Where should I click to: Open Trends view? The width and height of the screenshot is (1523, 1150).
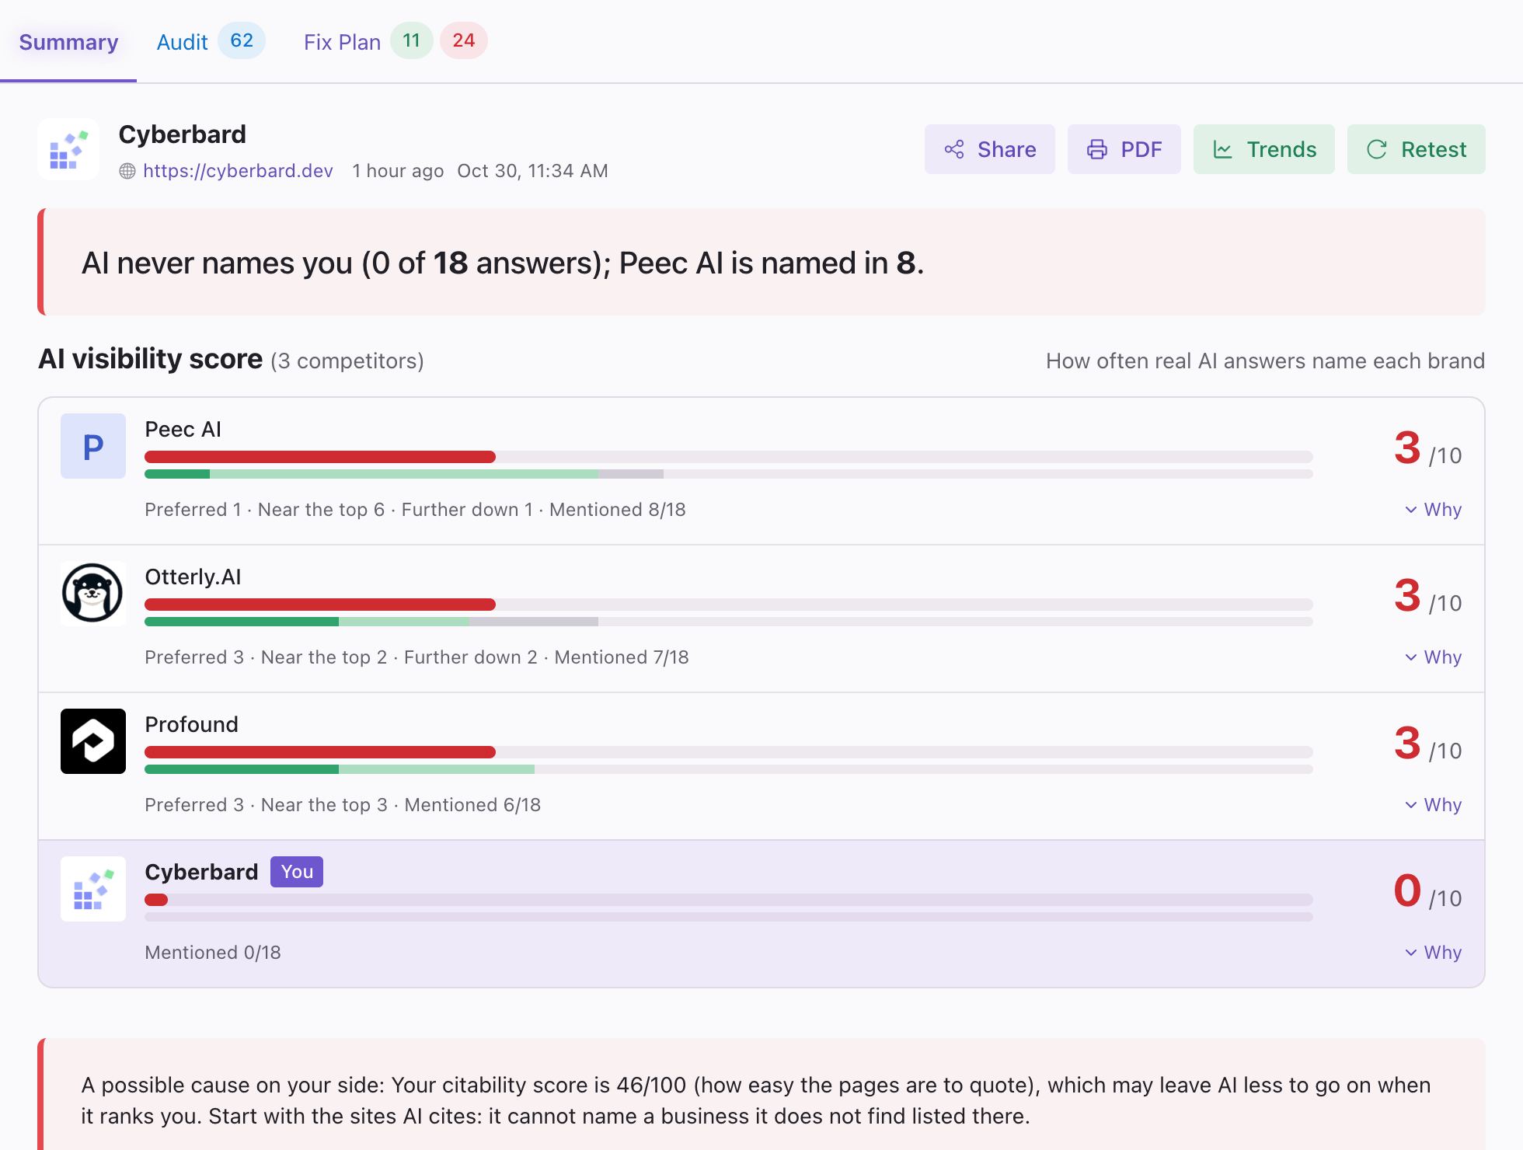click(x=1263, y=149)
